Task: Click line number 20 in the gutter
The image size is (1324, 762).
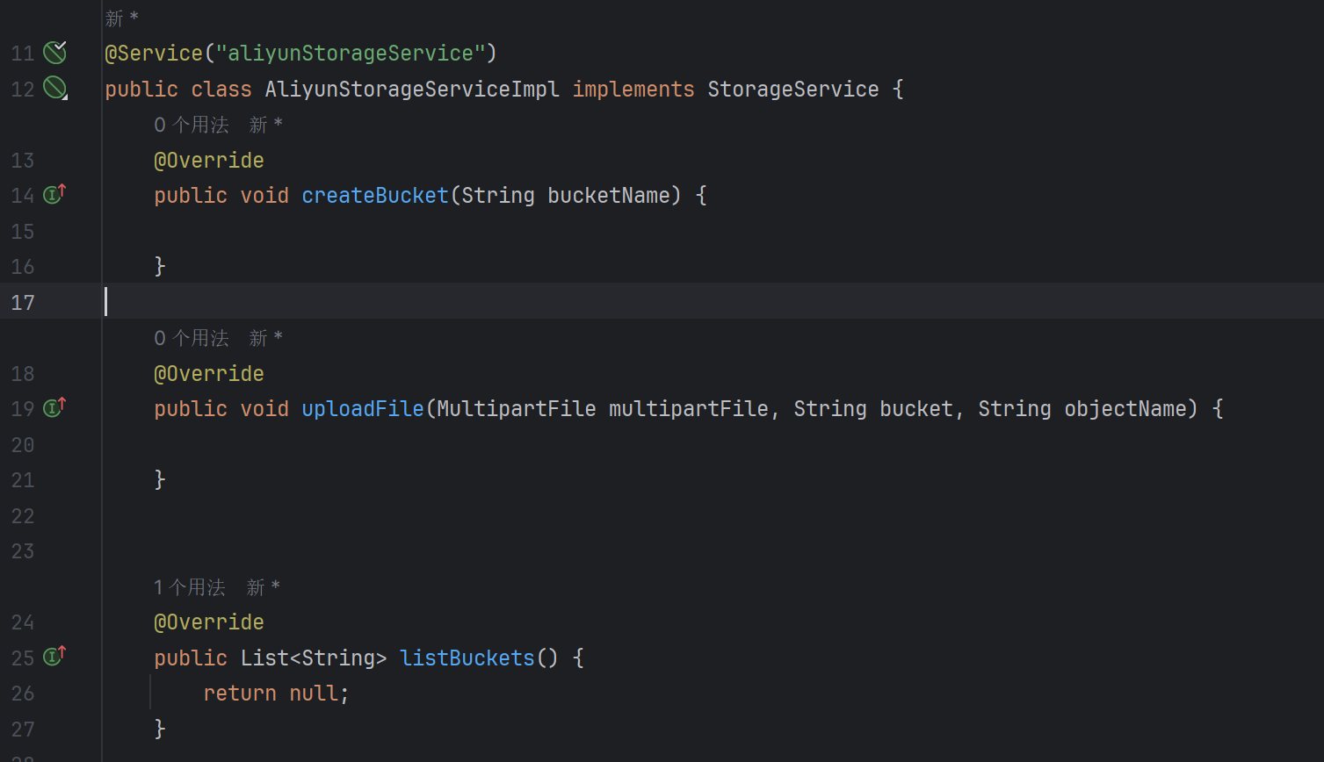Action: 23,445
